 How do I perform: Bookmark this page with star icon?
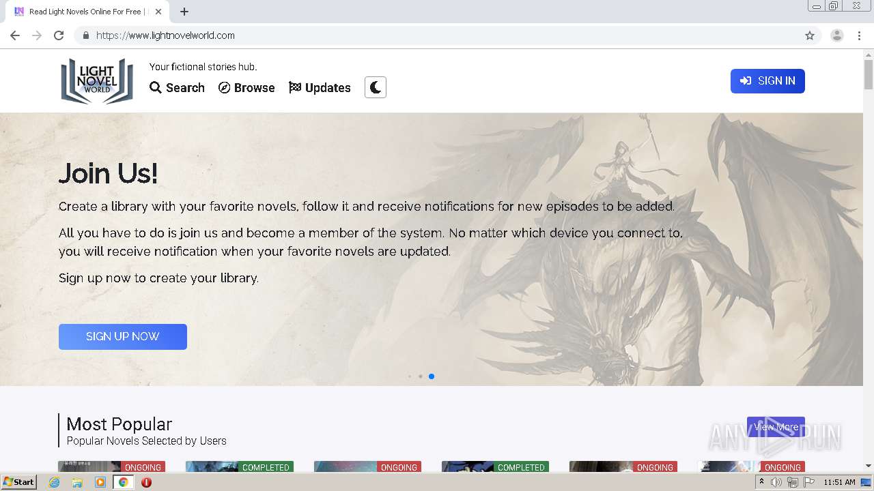810,35
